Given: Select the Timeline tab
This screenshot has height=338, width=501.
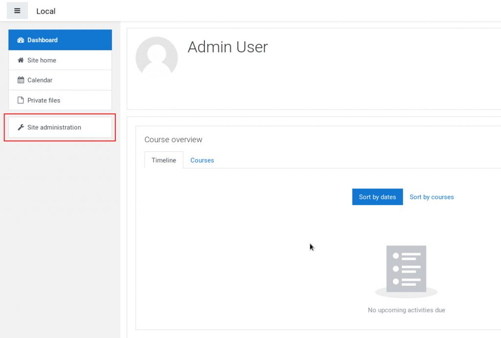Looking at the screenshot, I should pyautogui.click(x=164, y=160).
